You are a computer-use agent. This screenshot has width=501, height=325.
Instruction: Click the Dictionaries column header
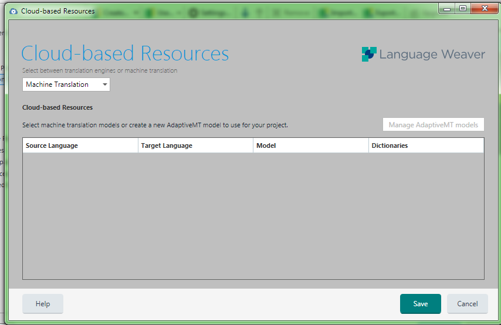coord(426,145)
